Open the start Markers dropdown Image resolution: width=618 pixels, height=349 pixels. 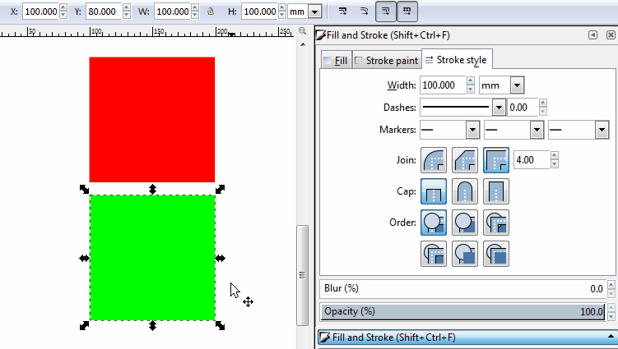[x=472, y=130]
